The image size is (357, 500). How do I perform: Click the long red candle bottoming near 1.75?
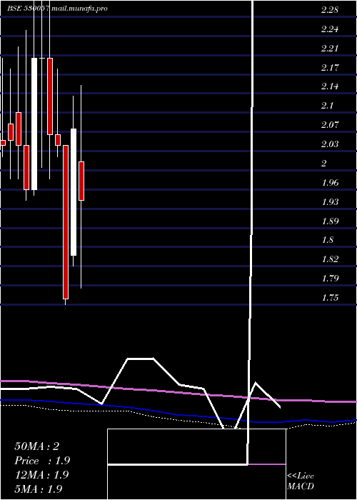pyautogui.click(x=66, y=222)
